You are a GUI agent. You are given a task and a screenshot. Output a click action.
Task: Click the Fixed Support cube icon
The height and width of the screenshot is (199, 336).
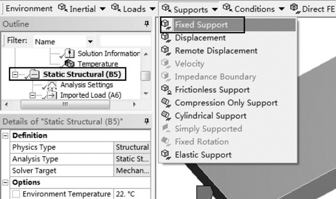pyautogui.click(x=166, y=25)
